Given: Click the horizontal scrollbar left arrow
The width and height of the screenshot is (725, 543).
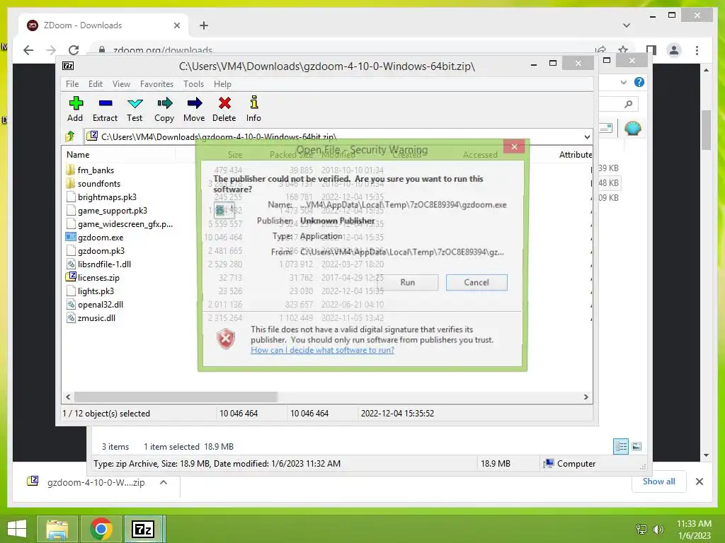Looking at the screenshot, I should (x=69, y=397).
